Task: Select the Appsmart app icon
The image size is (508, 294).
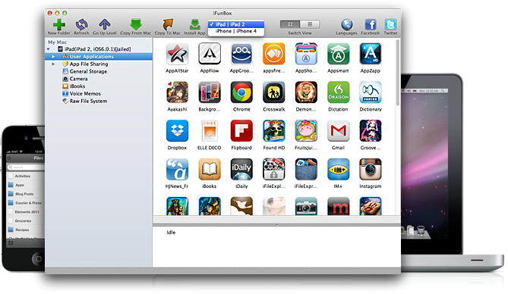Action: click(x=338, y=54)
